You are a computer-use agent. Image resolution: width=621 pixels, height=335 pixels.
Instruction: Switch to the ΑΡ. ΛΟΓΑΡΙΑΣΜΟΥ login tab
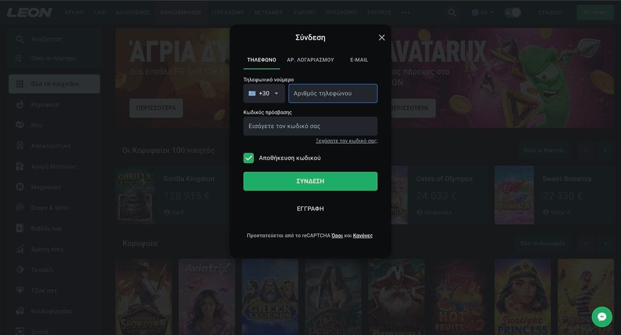[x=310, y=60]
